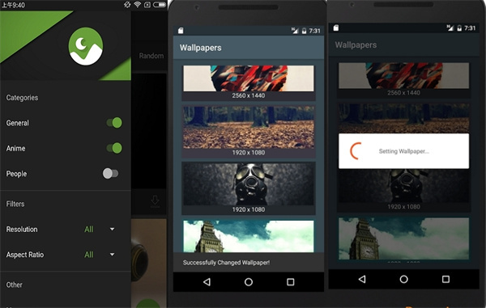Disable the General category toggle
Image resolution: width=486 pixels, height=308 pixels.
(114, 123)
